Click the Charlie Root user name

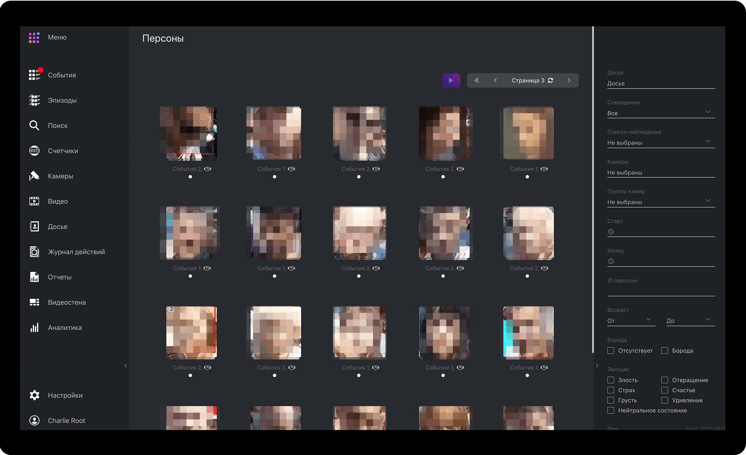67,421
